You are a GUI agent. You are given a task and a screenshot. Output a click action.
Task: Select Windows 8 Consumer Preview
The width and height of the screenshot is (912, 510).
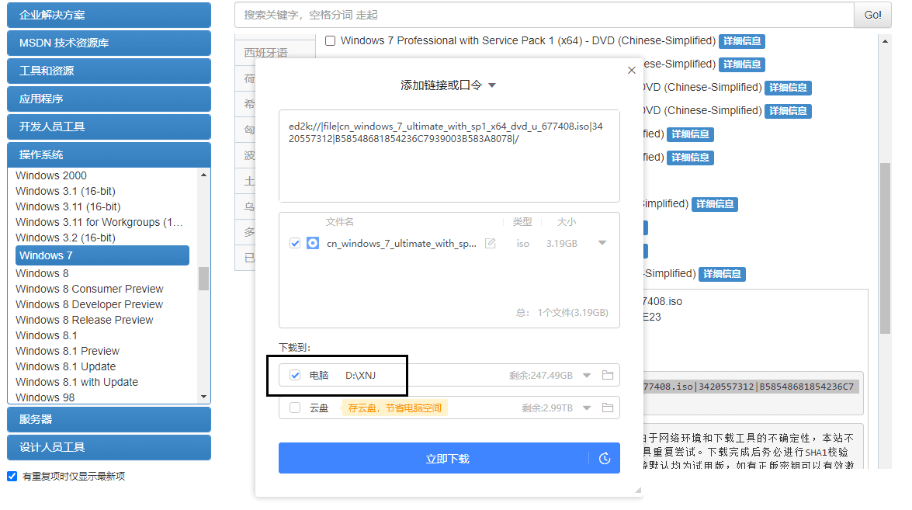pos(89,289)
